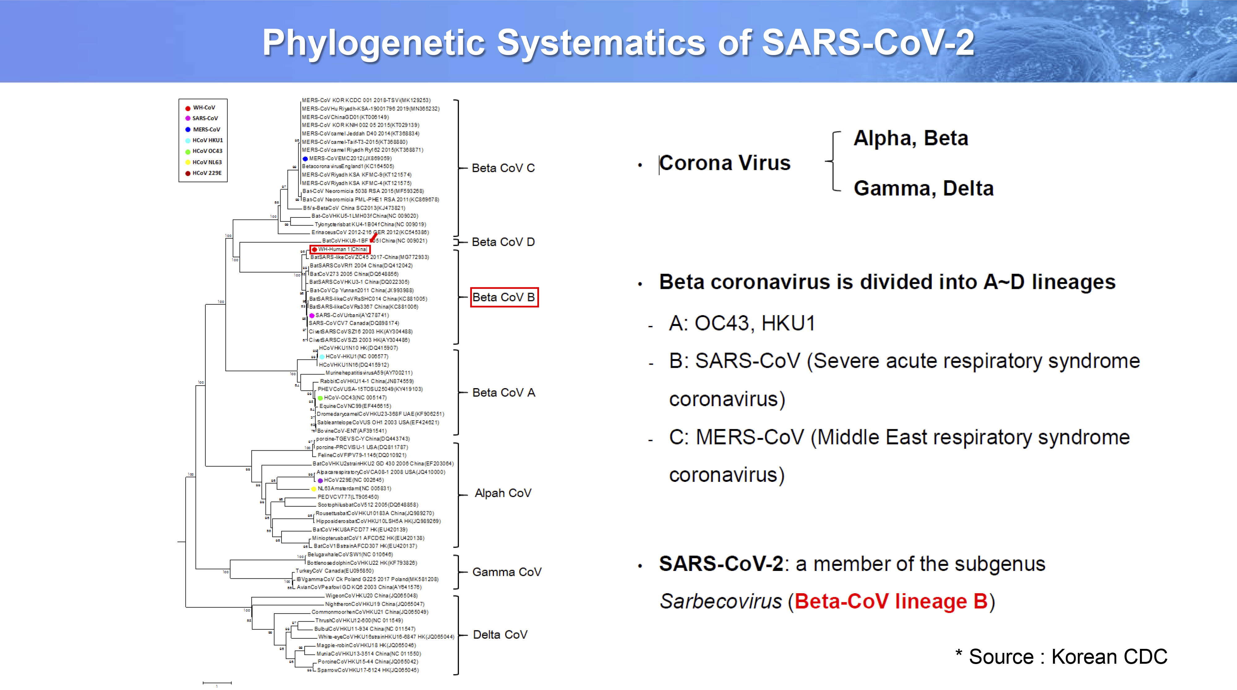Click the red 'Beta-CoV lineage B' text
This screenshot has width=1237, height=690.
click(891, 602)
